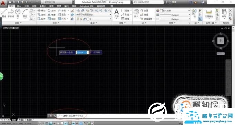Toggle the layer freeze sun icon

[x=81, y=19]
